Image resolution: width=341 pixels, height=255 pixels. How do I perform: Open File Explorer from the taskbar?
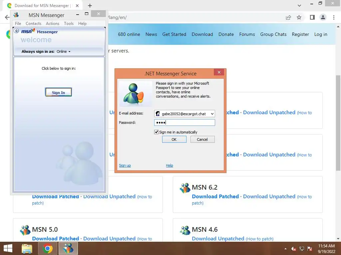pos(27,248)
